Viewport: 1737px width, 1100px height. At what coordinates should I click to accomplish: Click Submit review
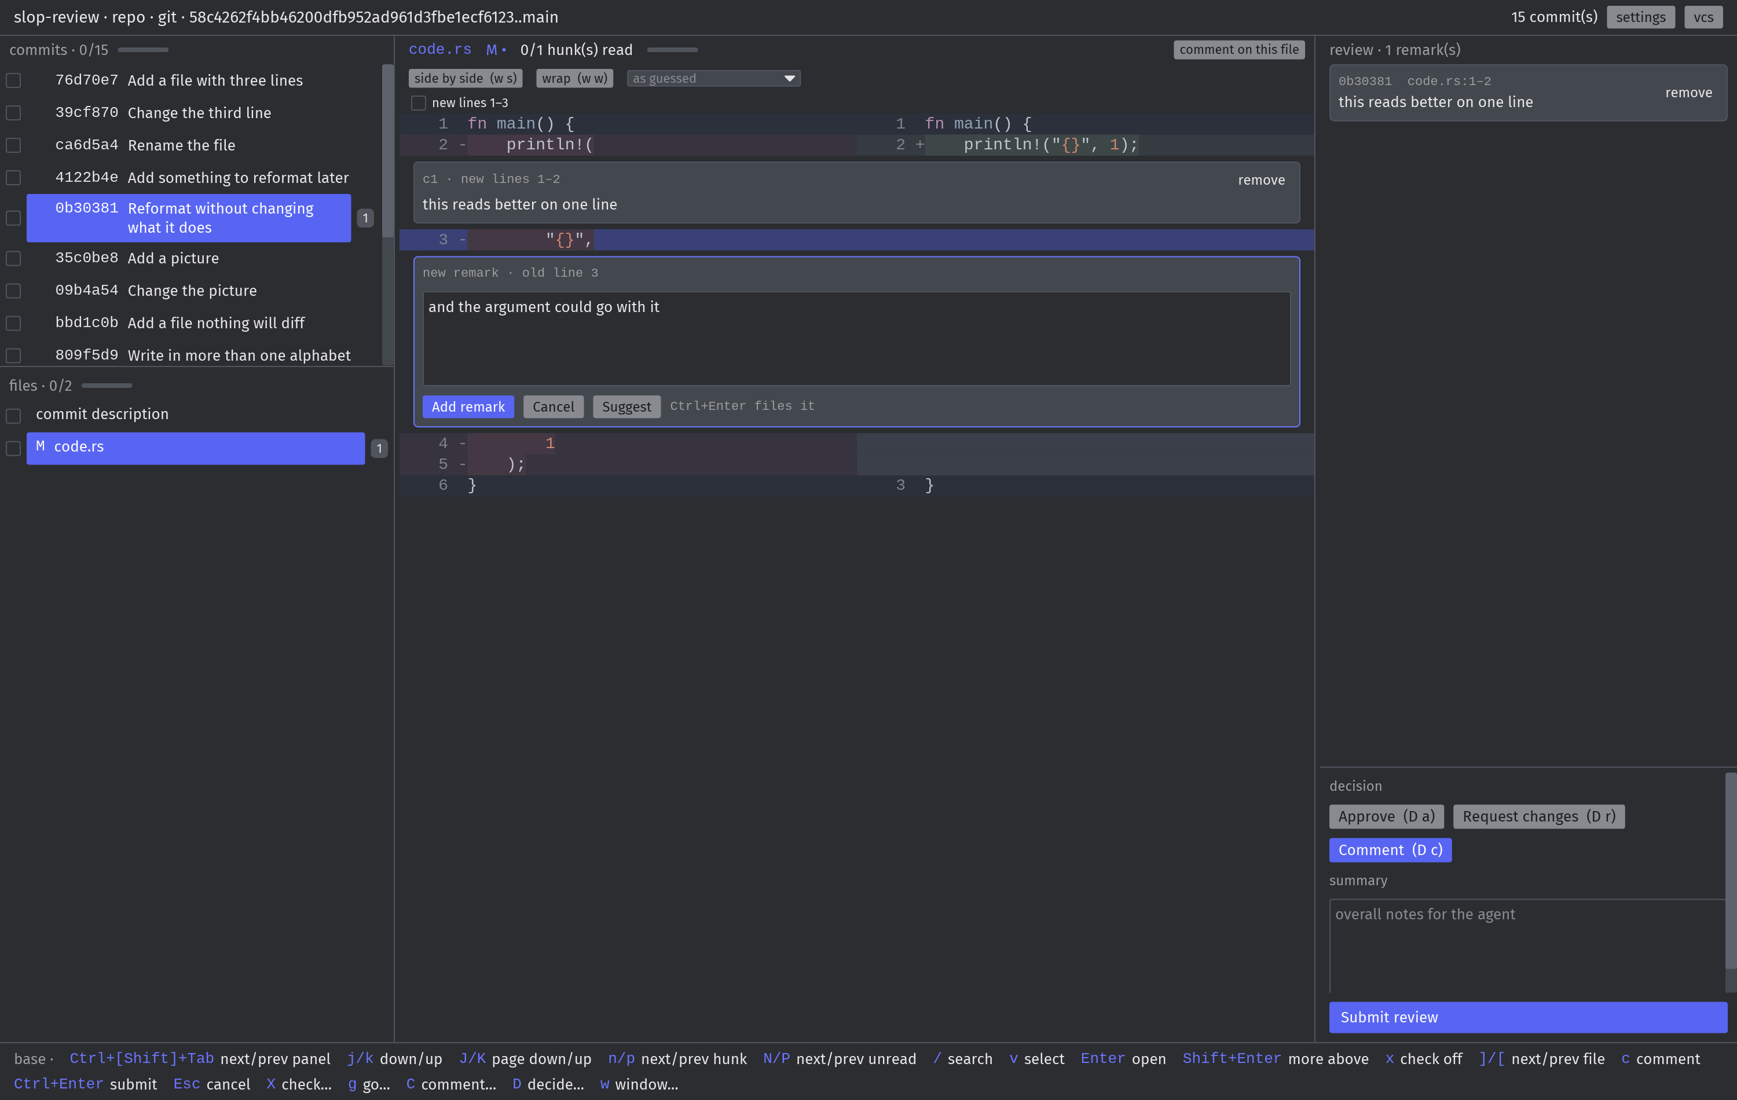(1528, 1017)
